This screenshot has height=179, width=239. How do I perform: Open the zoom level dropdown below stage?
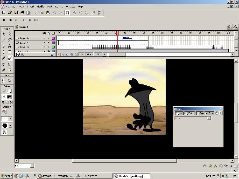32,166
